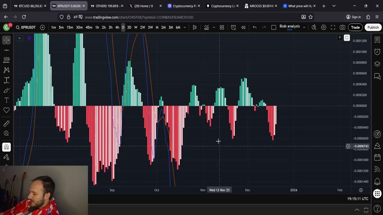The image size is (383, 215).
Task: Move the indicator pane up arrow
Action: coord(340,38)
